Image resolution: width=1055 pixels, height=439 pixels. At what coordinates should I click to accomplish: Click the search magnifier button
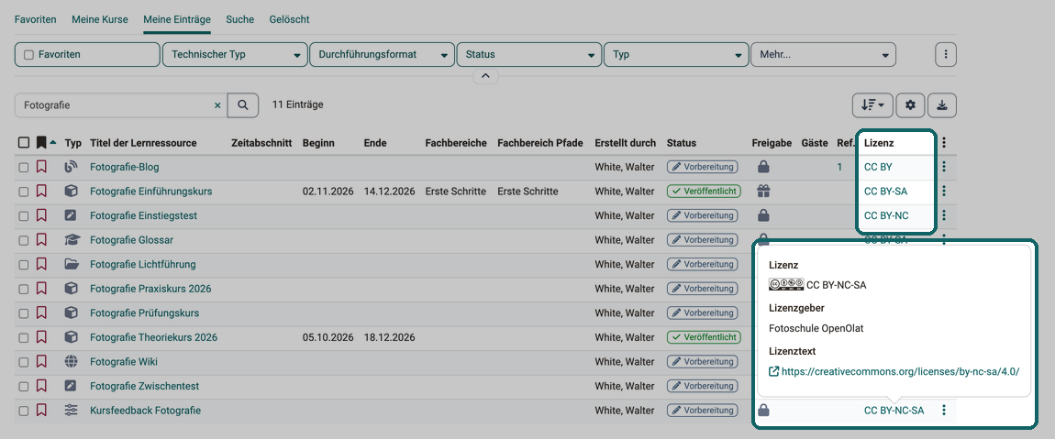coord(243,104)
